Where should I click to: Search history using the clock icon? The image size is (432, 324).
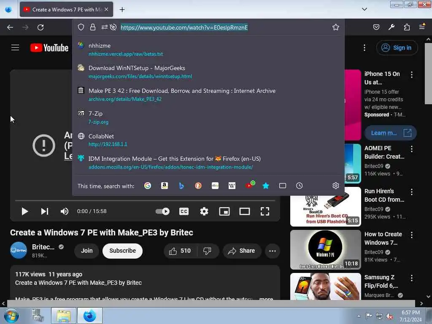[300, 186]
